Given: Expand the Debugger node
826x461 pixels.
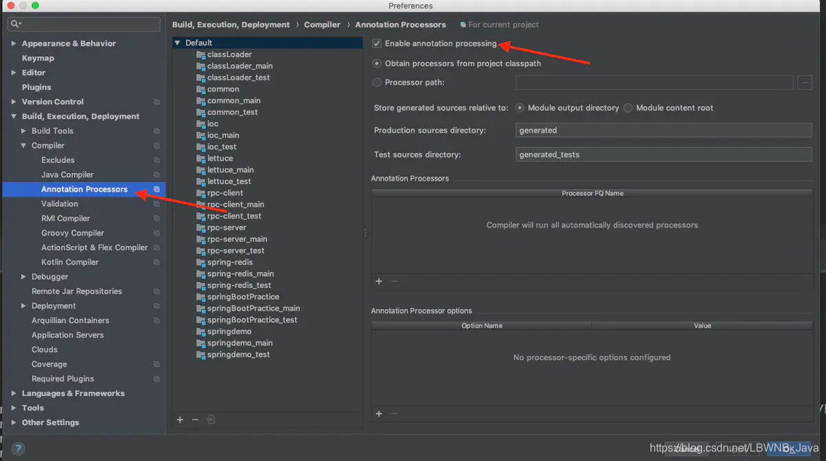Looking at the screenshot, I should tap(23, 277).
